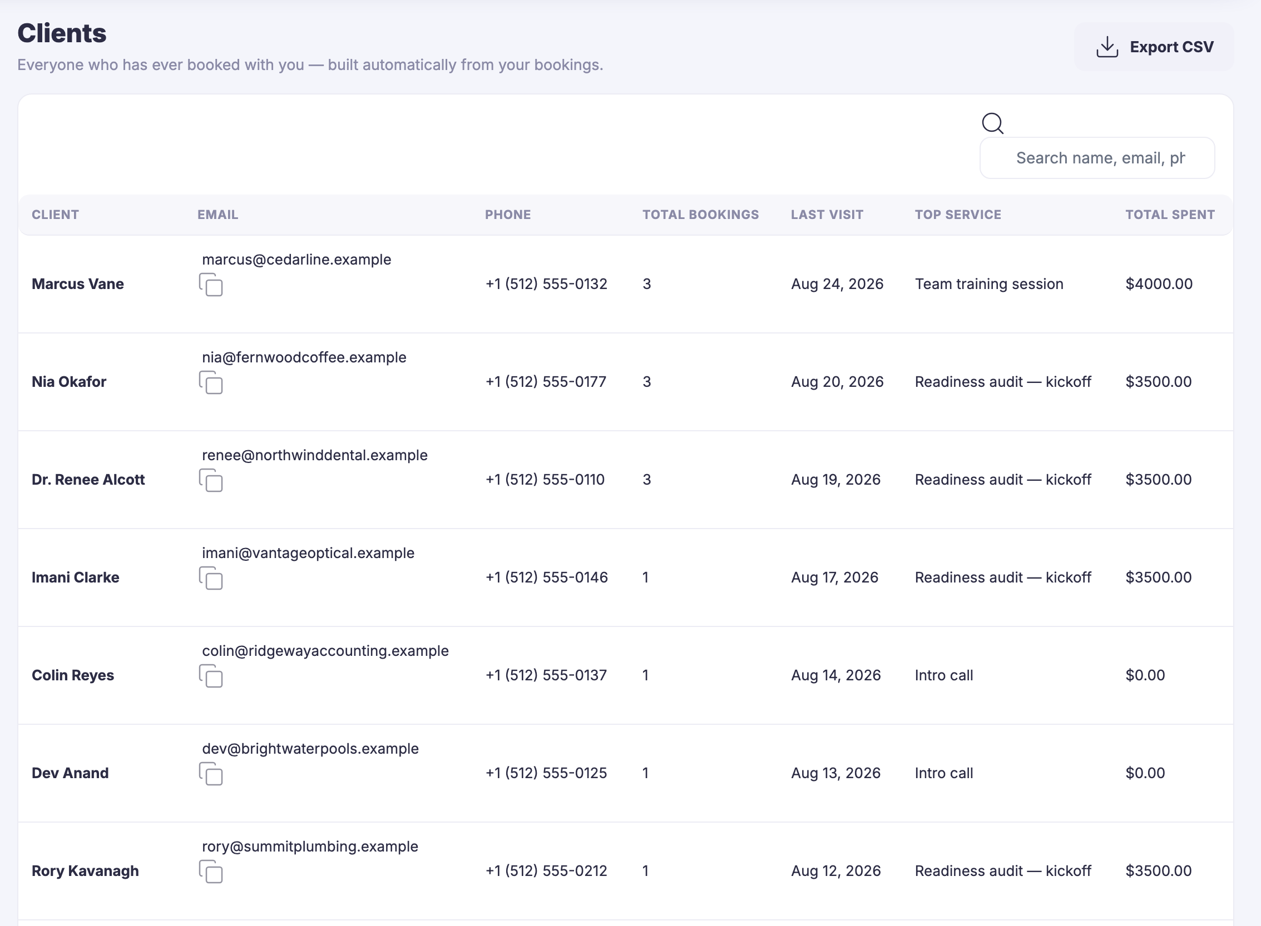Click the Last Visit column header
Viewport: 1261px width, 926px height.
(827, 215)
